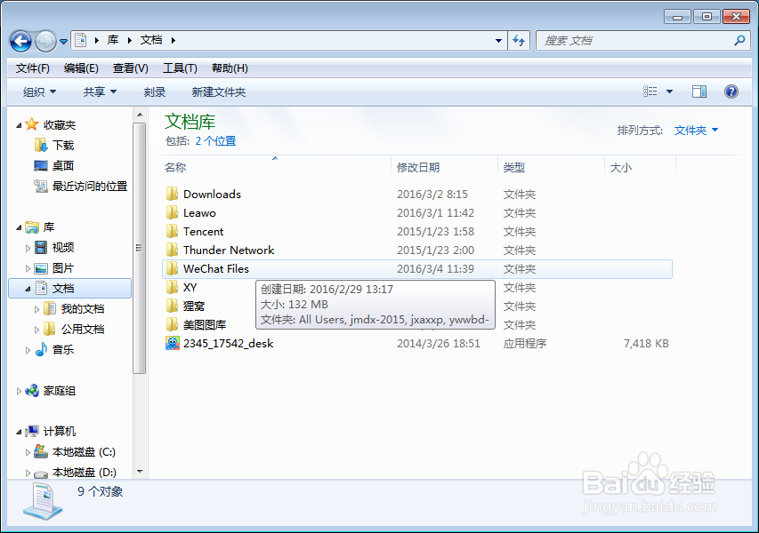Click the refresh button next to address bar

point(519,41)
